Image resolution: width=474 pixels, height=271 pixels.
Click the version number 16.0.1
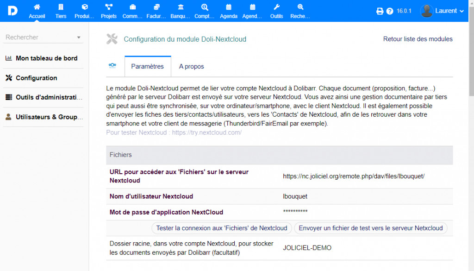click(404, 11)
